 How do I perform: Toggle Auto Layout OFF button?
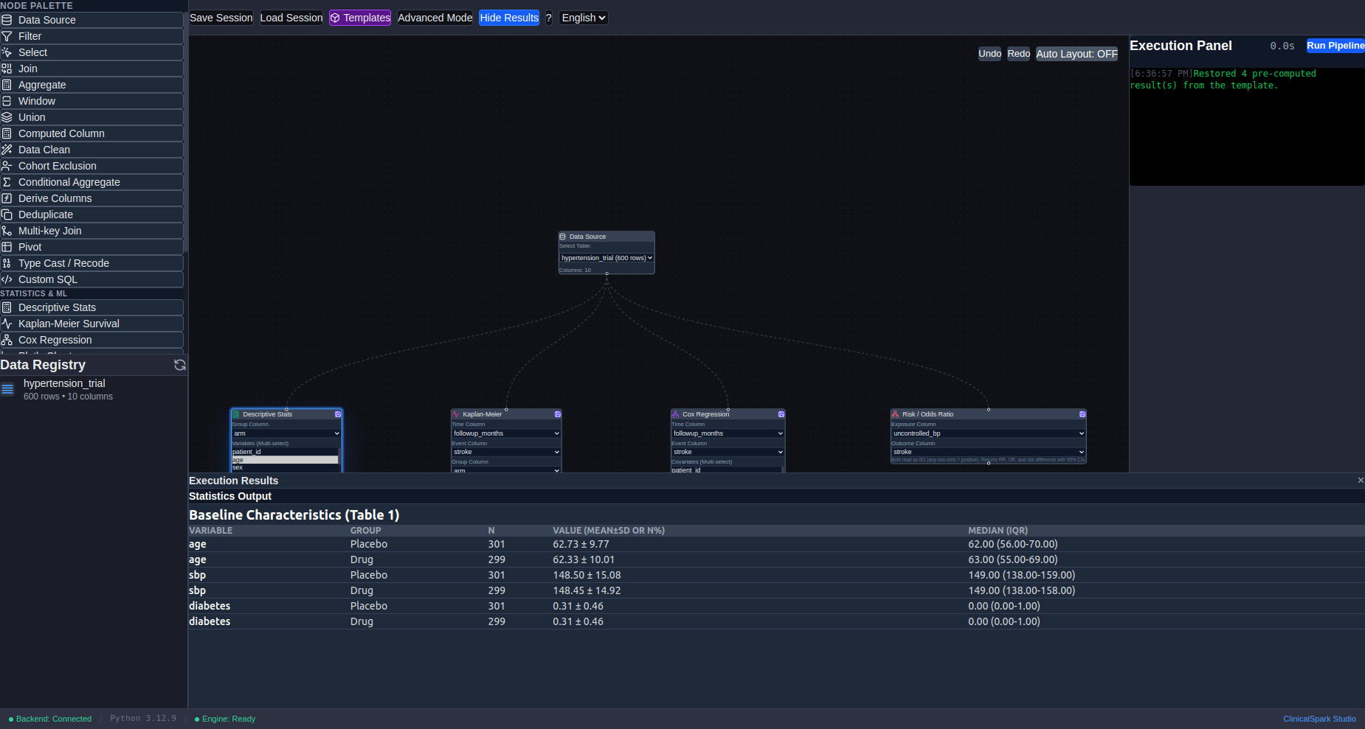click(1077, 54)
